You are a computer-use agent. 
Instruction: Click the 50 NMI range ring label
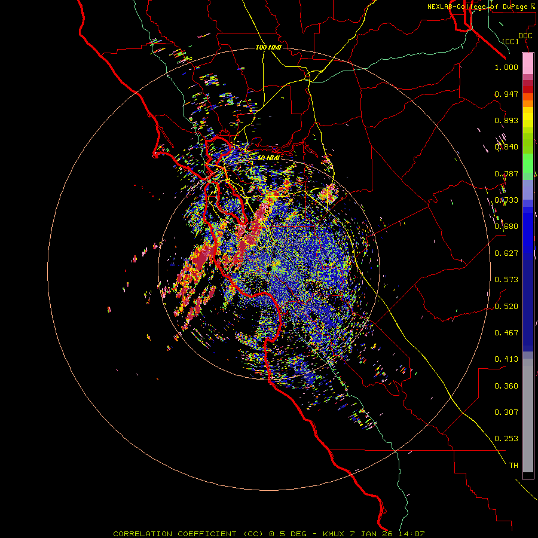coord(268,158)
